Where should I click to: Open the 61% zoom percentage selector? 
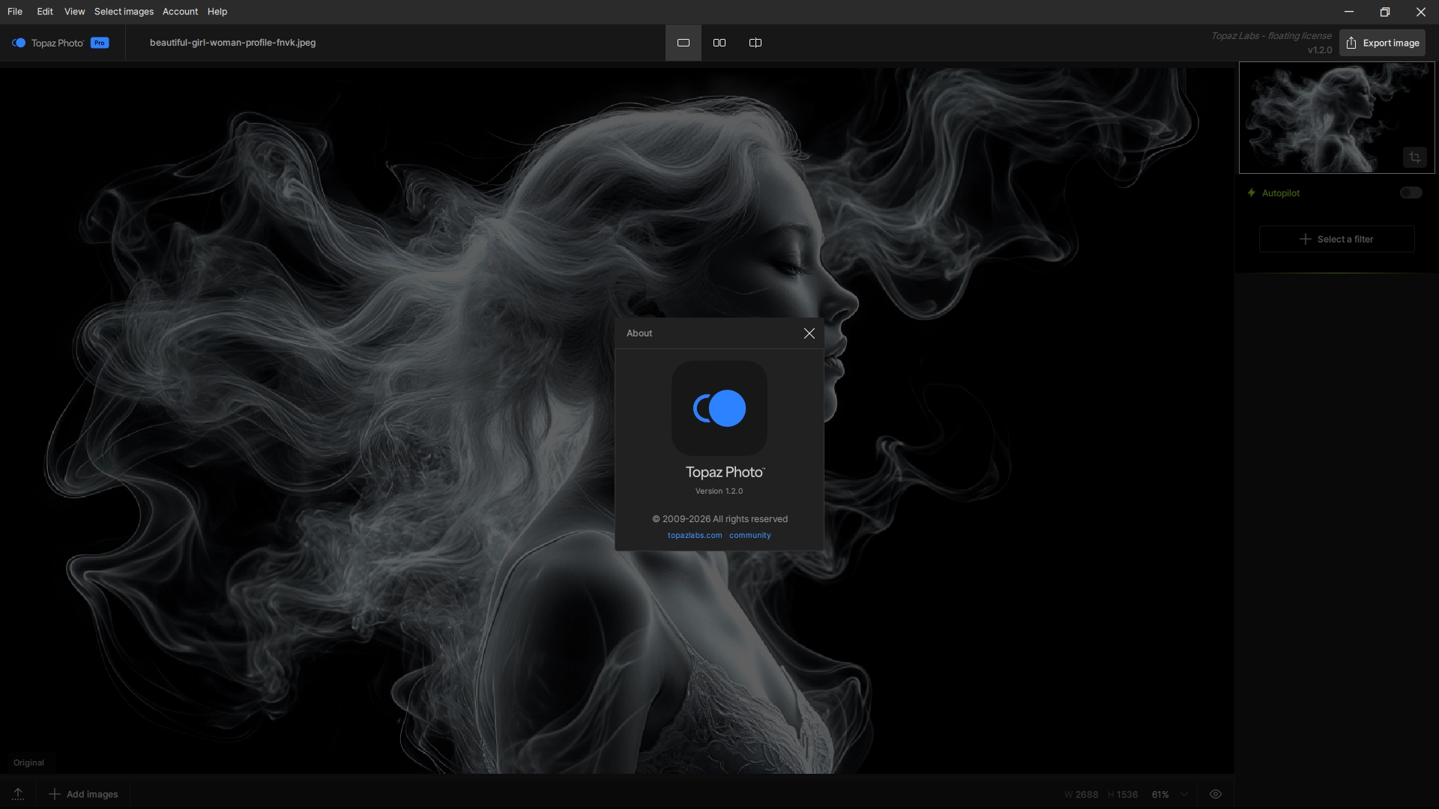(1160, 794)
